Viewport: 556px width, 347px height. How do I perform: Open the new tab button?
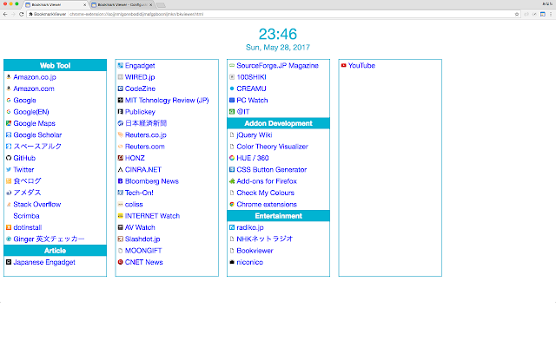tap(161, 5)
